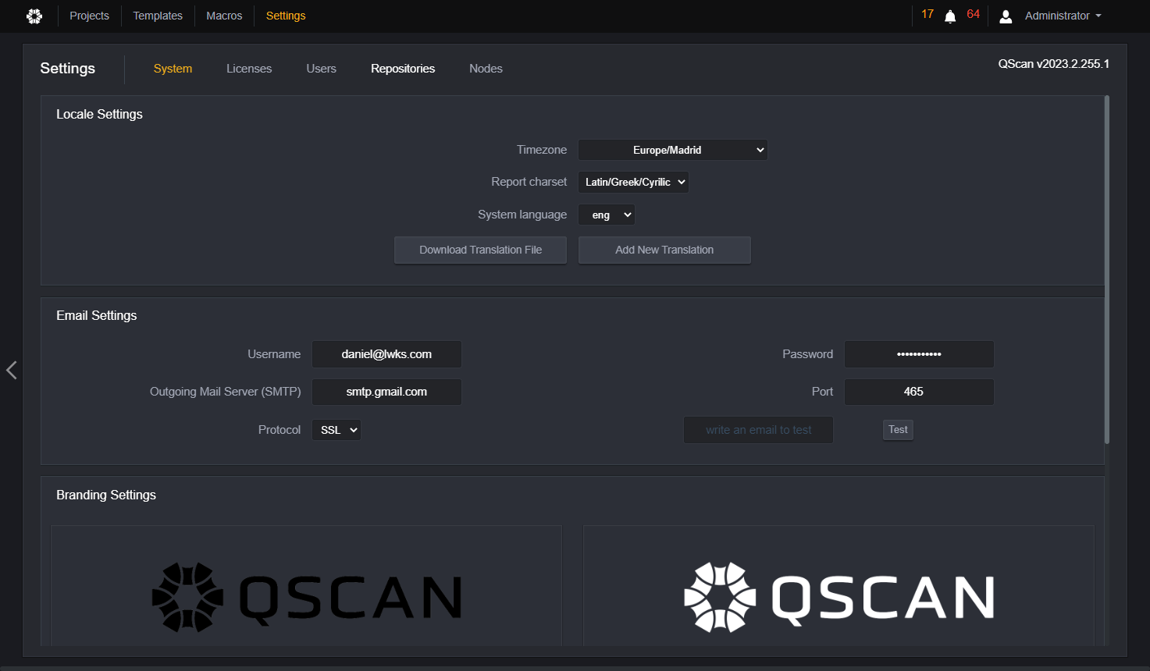This screenshot has height=671, width=1150.
Task: Expand the left side panel arrow
Action: pyautogui.click(x=11, y=370)
